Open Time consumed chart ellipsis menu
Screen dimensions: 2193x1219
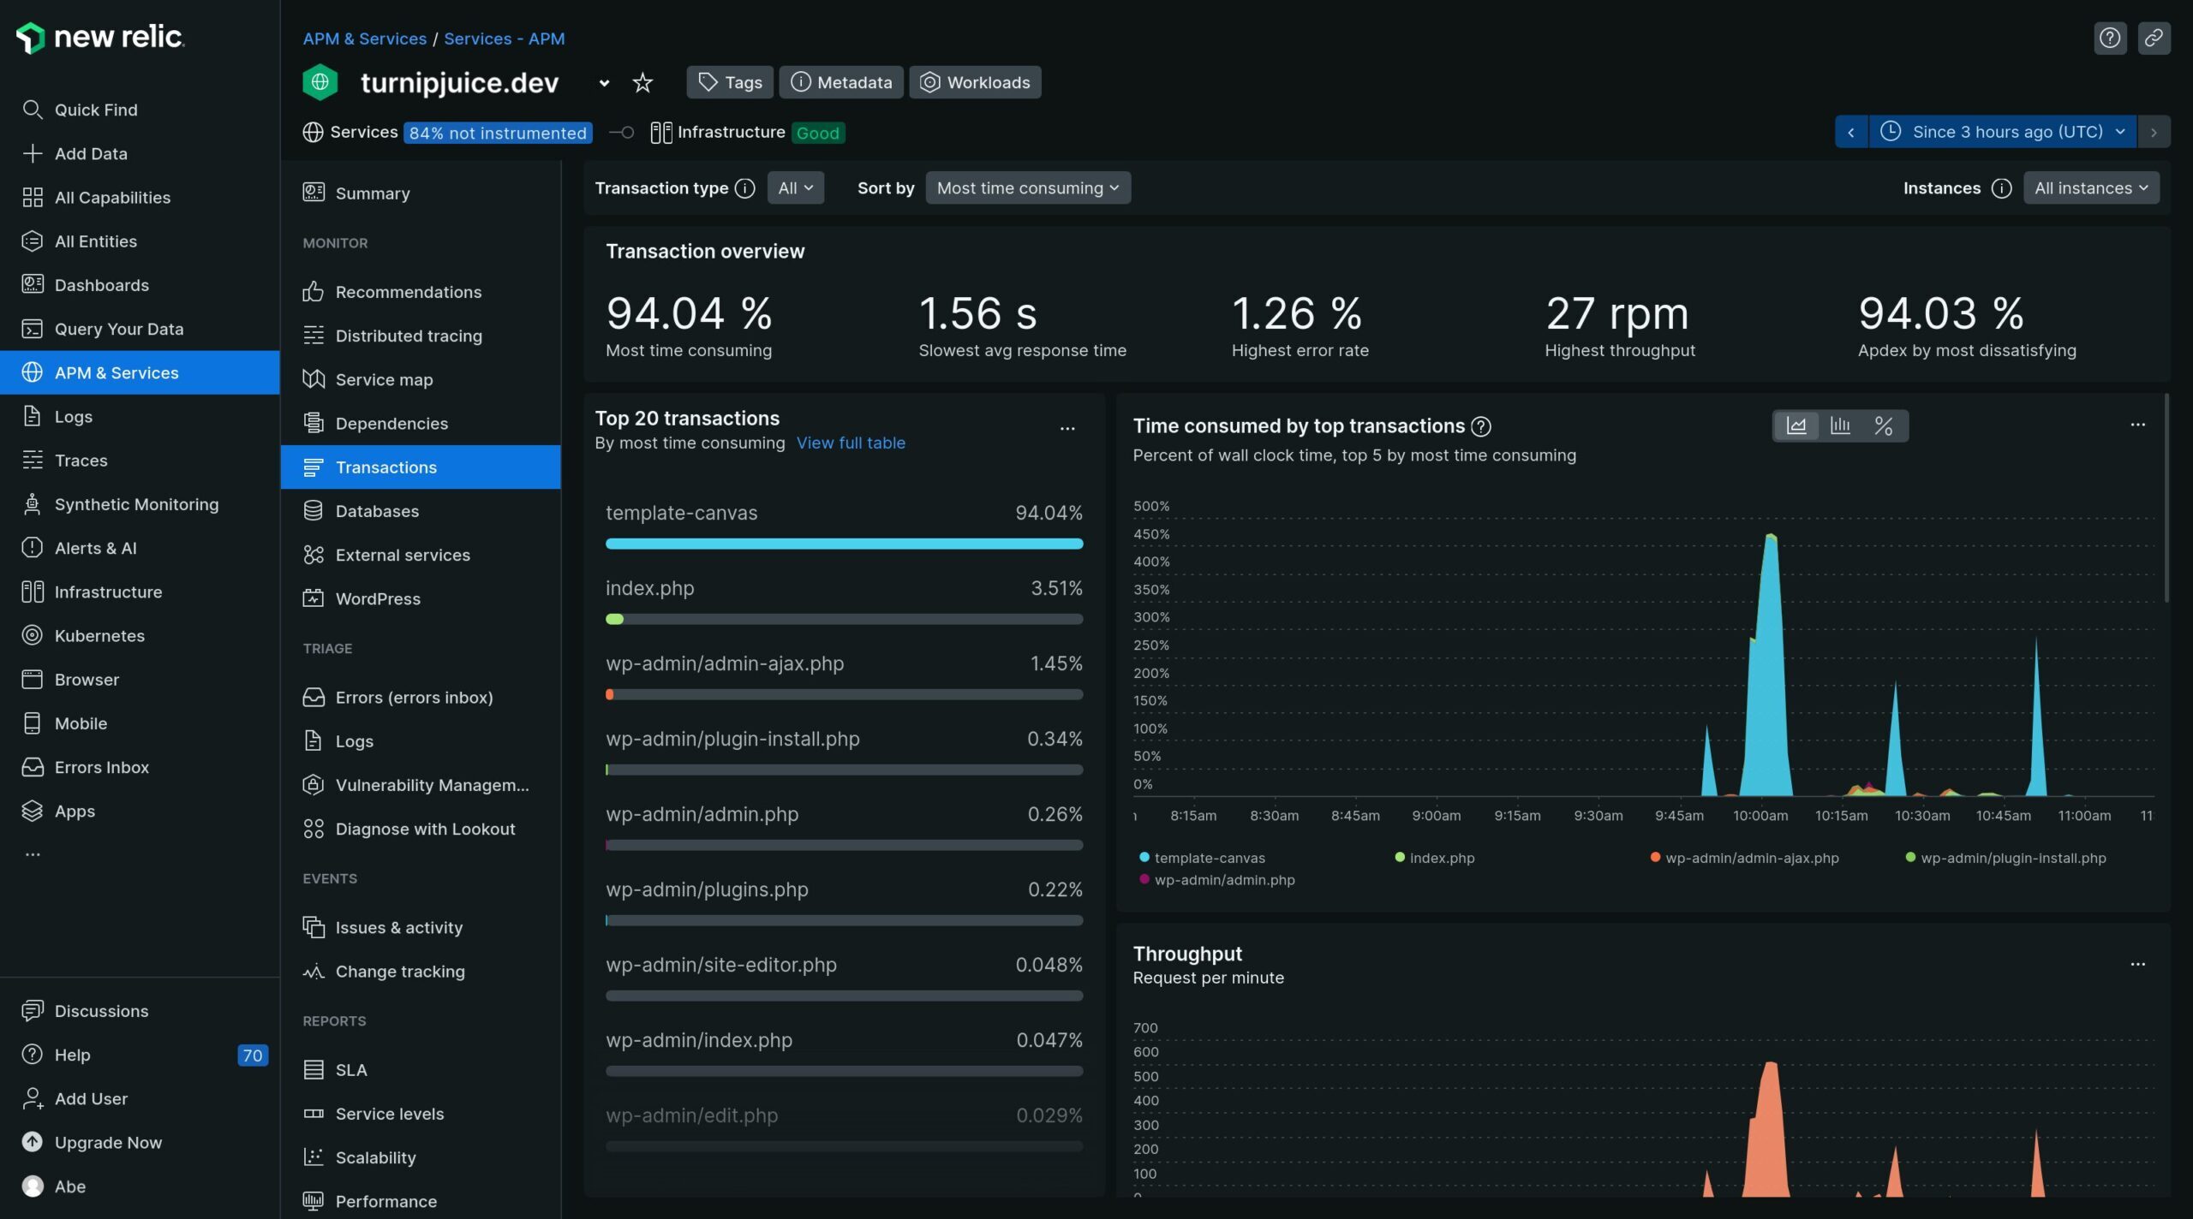pyautogui.click(x=2138, y=425)
